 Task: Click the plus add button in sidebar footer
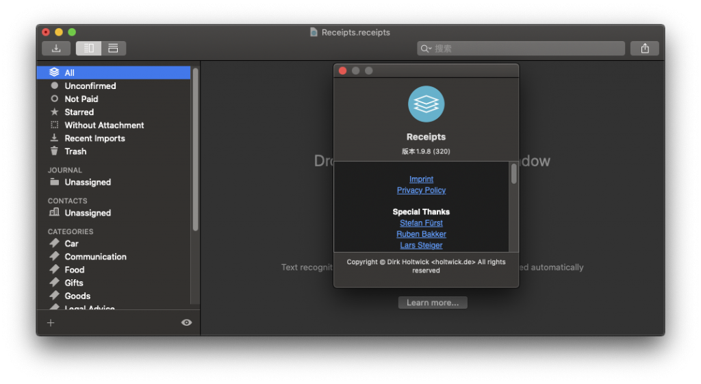[x=51, y=323]
